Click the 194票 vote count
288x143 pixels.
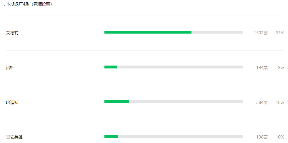coord(262,68)
